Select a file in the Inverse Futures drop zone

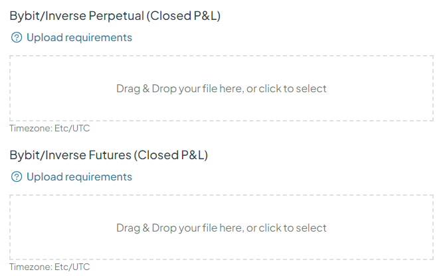click(221, 228)
